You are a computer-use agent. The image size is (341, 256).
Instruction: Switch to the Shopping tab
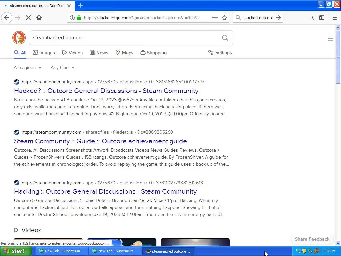[x=153, y=53]
